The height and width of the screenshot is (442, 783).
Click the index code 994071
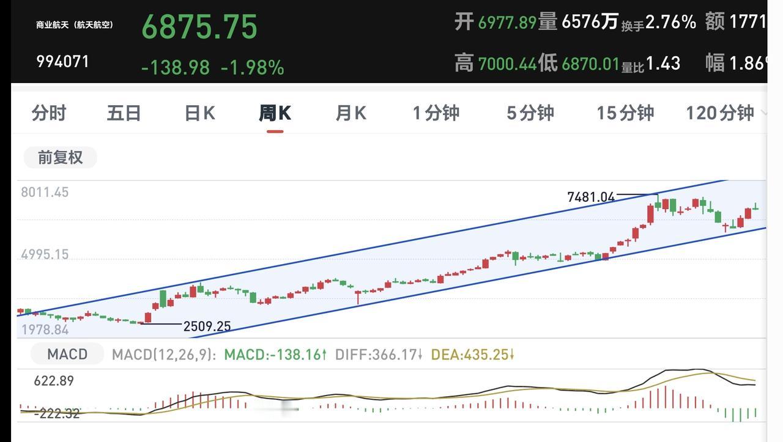coord(62,62)
